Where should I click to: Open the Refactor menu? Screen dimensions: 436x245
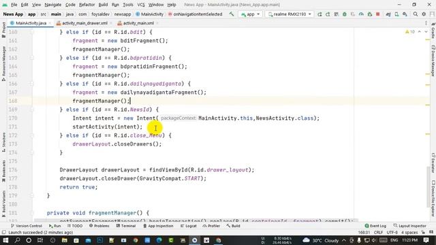point(87,5)
